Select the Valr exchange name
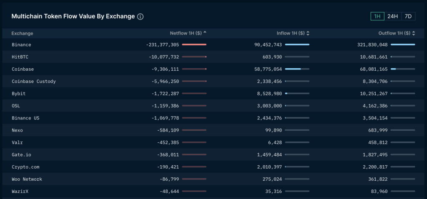 click(x=18, y=142)
